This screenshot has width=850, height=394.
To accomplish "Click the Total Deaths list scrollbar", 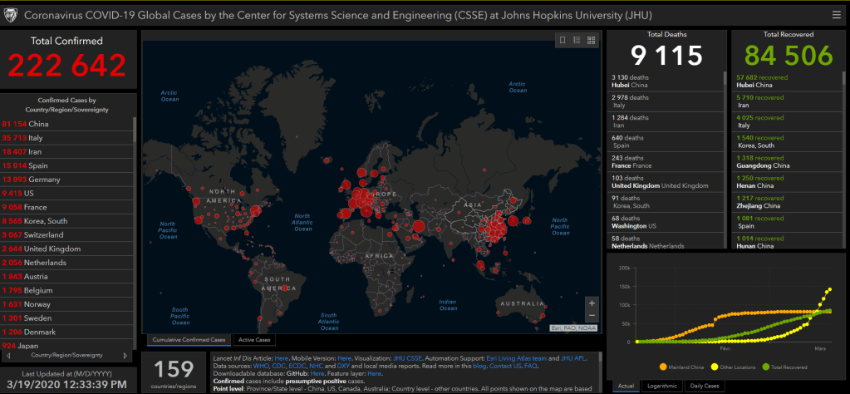I will point(724,125).
